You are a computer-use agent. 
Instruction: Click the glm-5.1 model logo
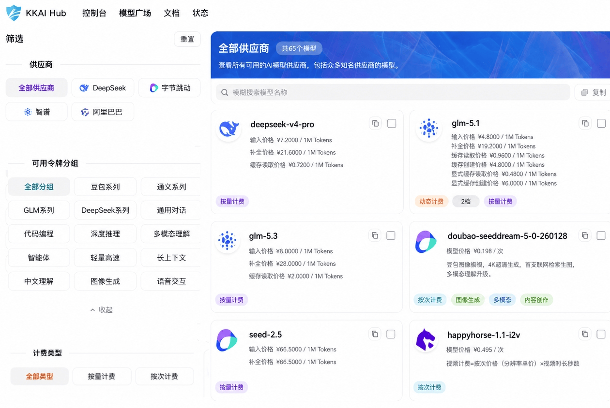tap(429, 129)
